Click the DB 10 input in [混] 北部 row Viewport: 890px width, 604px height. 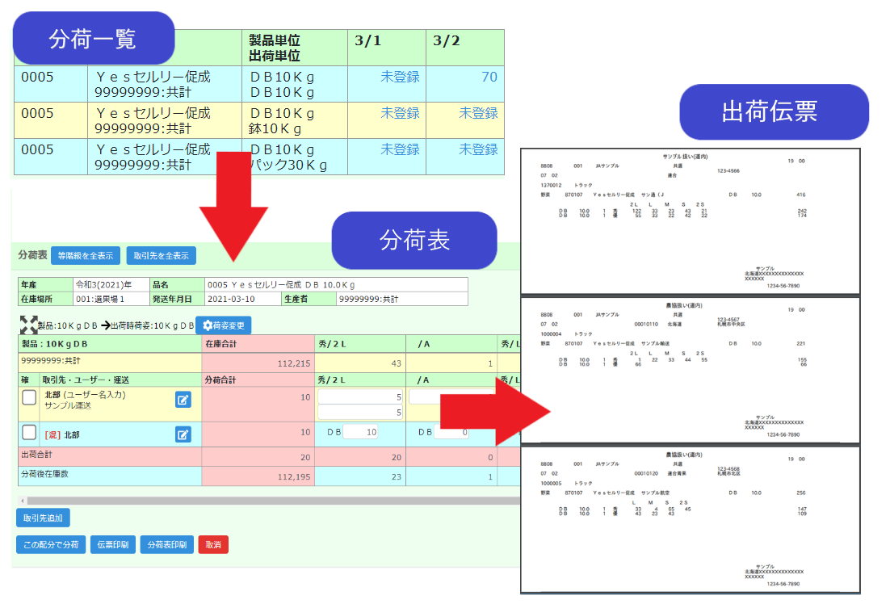(360, 433)
